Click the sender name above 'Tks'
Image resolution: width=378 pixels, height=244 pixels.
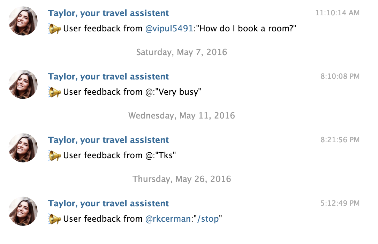[x=108, y=140]
